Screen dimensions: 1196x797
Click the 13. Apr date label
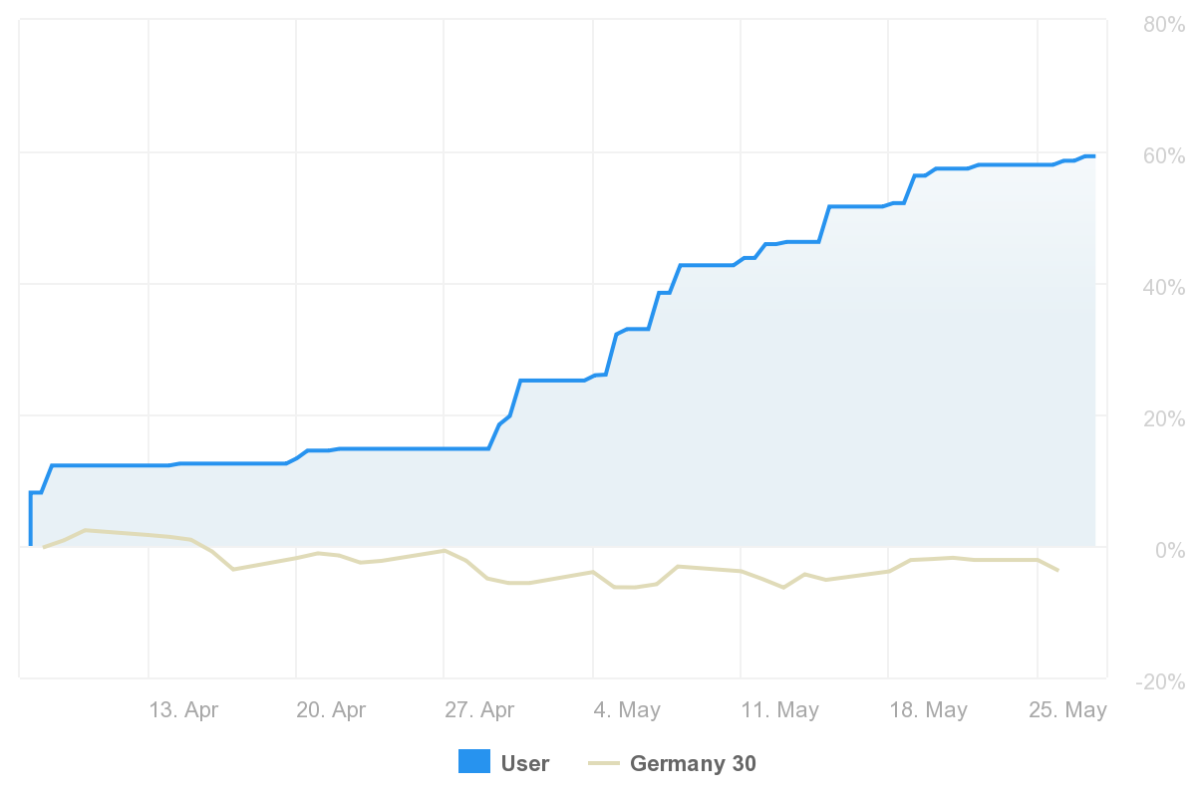click(x=183, y=710)
